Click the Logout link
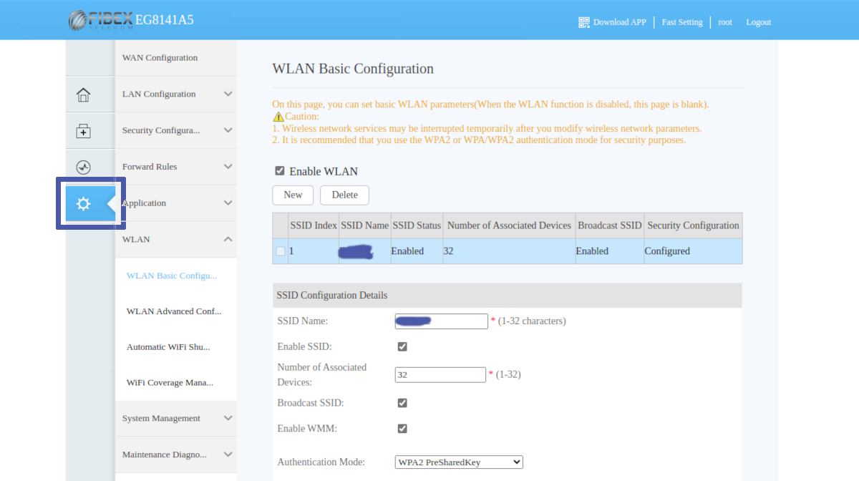Image resolution: width=859 pixels, height=481 pixels. point(758,22)
